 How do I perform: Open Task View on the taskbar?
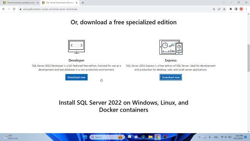129,137
